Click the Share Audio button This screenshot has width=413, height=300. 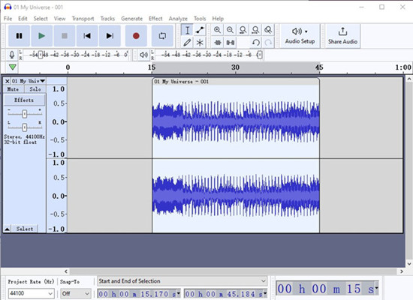click(342, 36)
